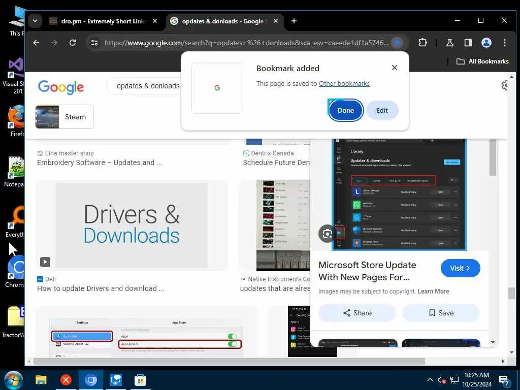520x390 pixels.
Task: Click the red X taskbar icon
Action: [x=66, y=380]
